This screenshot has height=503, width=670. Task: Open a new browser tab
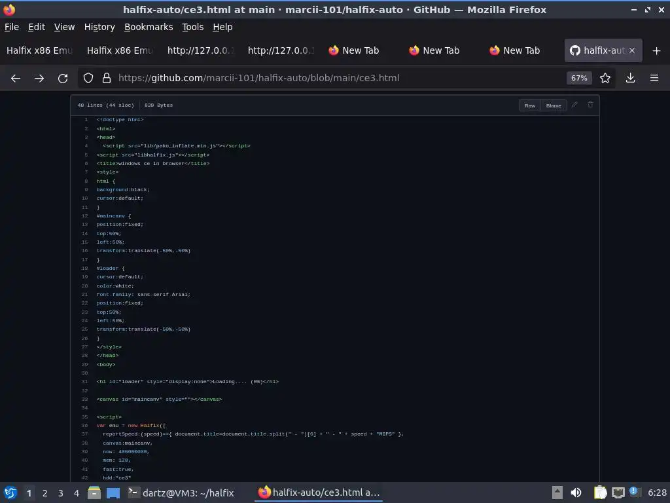point(657,51)
